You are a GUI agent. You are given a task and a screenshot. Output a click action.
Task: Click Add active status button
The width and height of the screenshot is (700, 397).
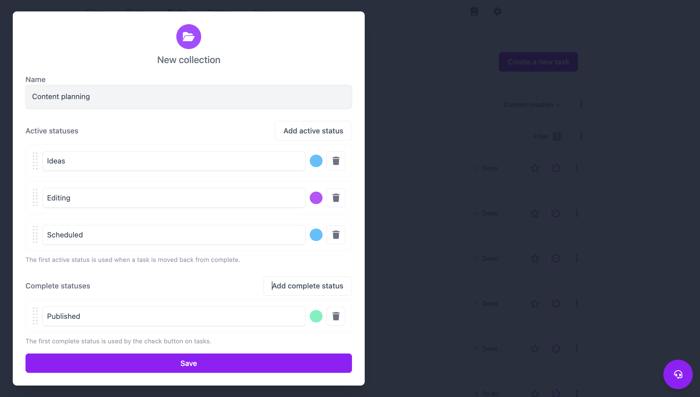[x=313, y=131]
